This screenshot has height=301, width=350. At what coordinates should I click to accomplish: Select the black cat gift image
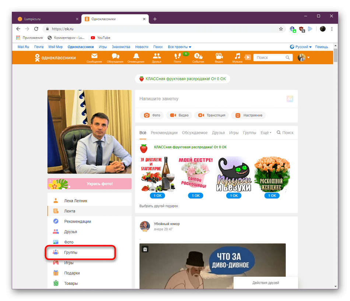pos(234,173)
